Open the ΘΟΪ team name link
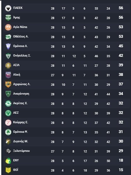The height and width of the screenshot is (175, 131). (x=16, y=170)
